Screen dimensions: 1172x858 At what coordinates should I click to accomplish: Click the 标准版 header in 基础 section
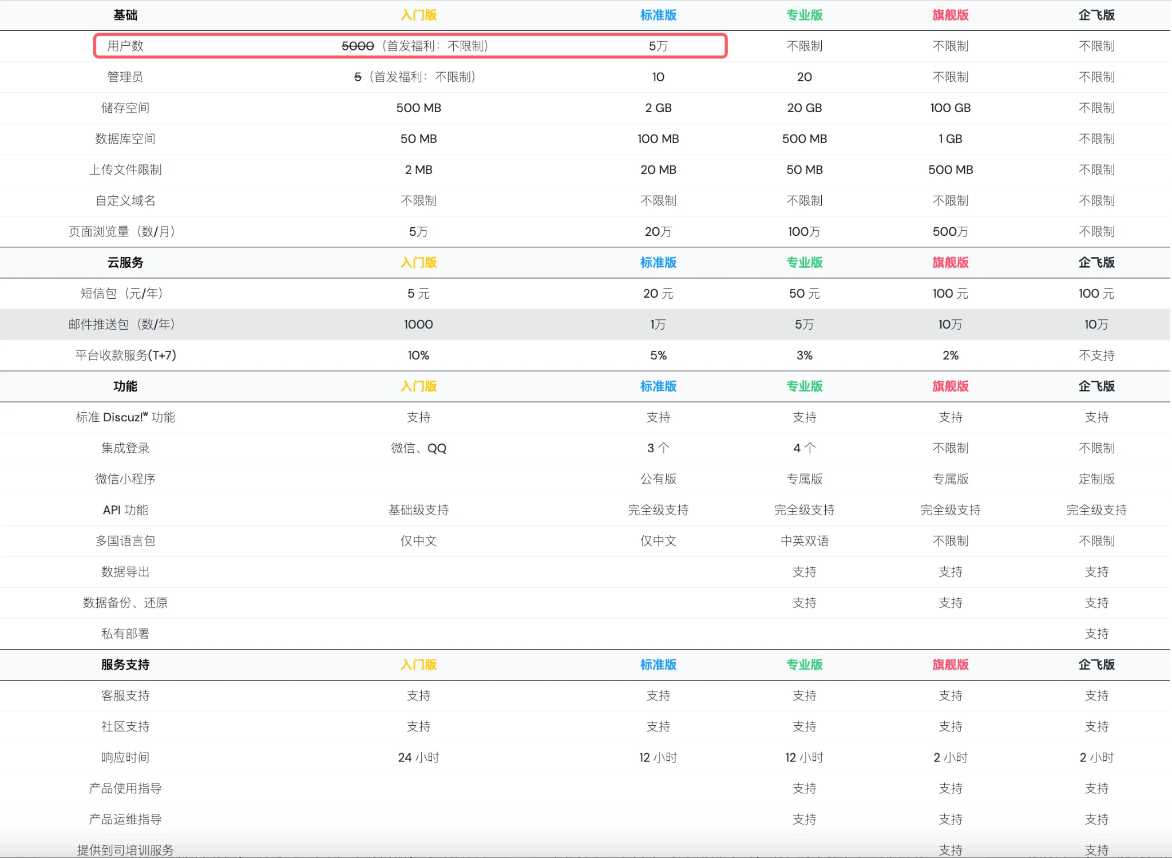658,15
